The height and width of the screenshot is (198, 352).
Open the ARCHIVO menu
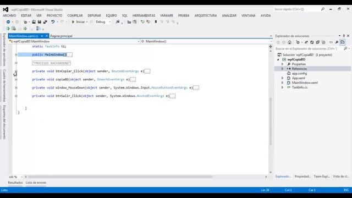[x=9, y=15]
